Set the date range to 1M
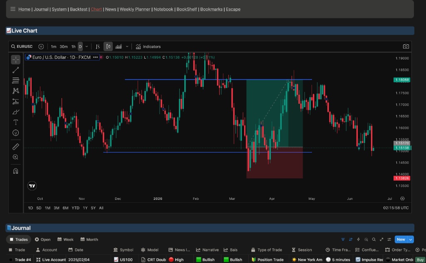 [47, 208]
